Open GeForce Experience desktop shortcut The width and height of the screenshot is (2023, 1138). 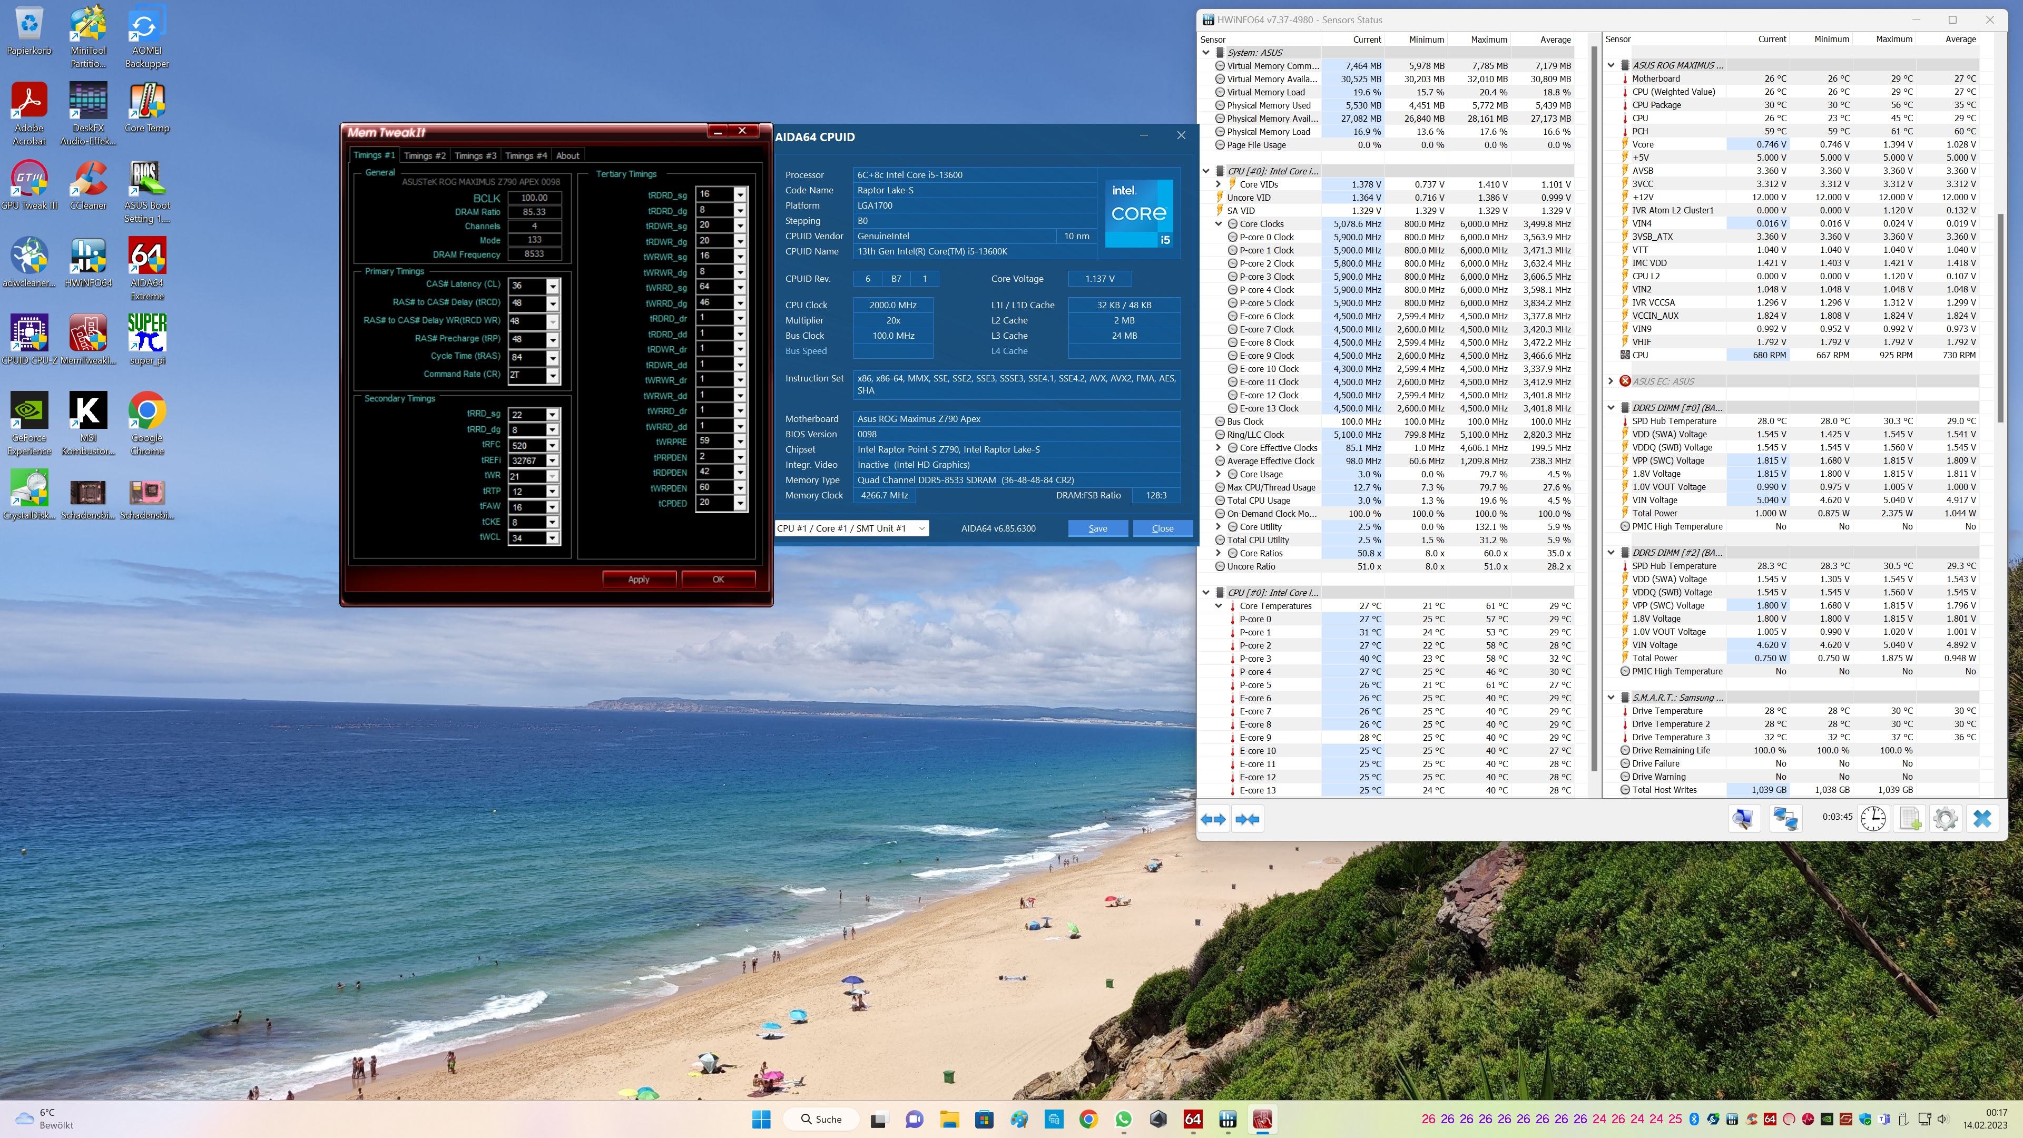pos(29,423)
